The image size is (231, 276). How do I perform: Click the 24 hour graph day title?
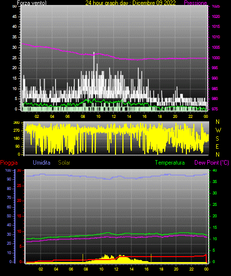130,3
